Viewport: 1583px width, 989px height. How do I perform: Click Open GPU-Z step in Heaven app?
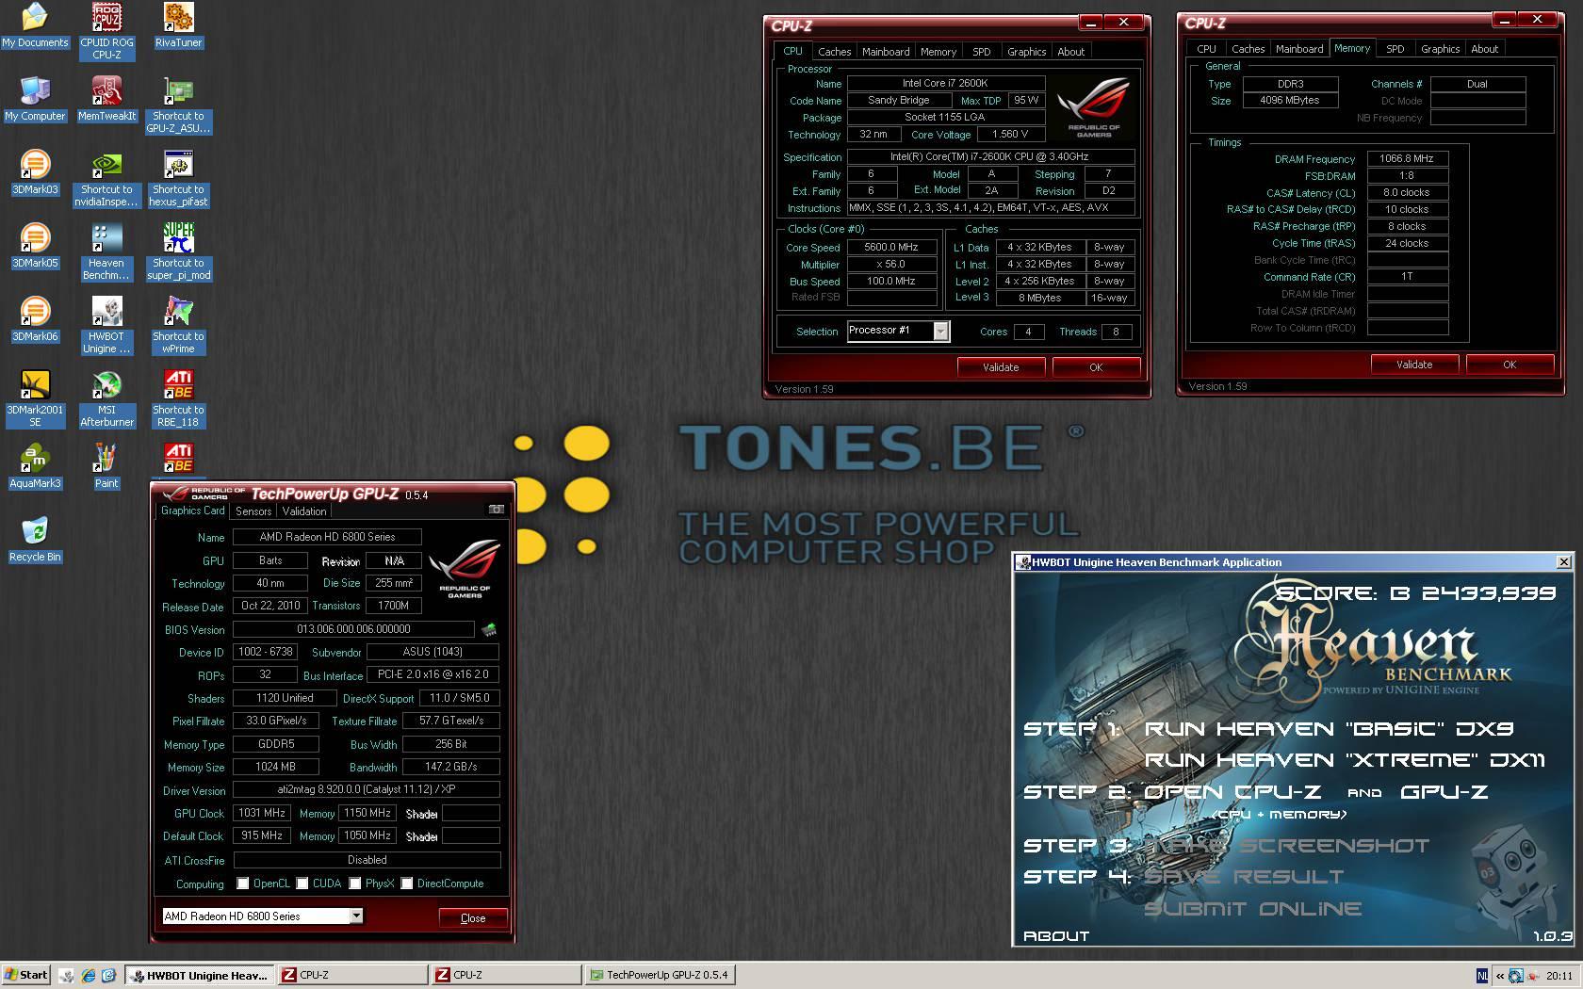tap(1444, 792)
